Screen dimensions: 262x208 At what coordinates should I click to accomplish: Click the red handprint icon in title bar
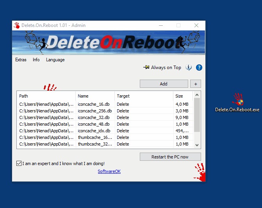point(17,25)
